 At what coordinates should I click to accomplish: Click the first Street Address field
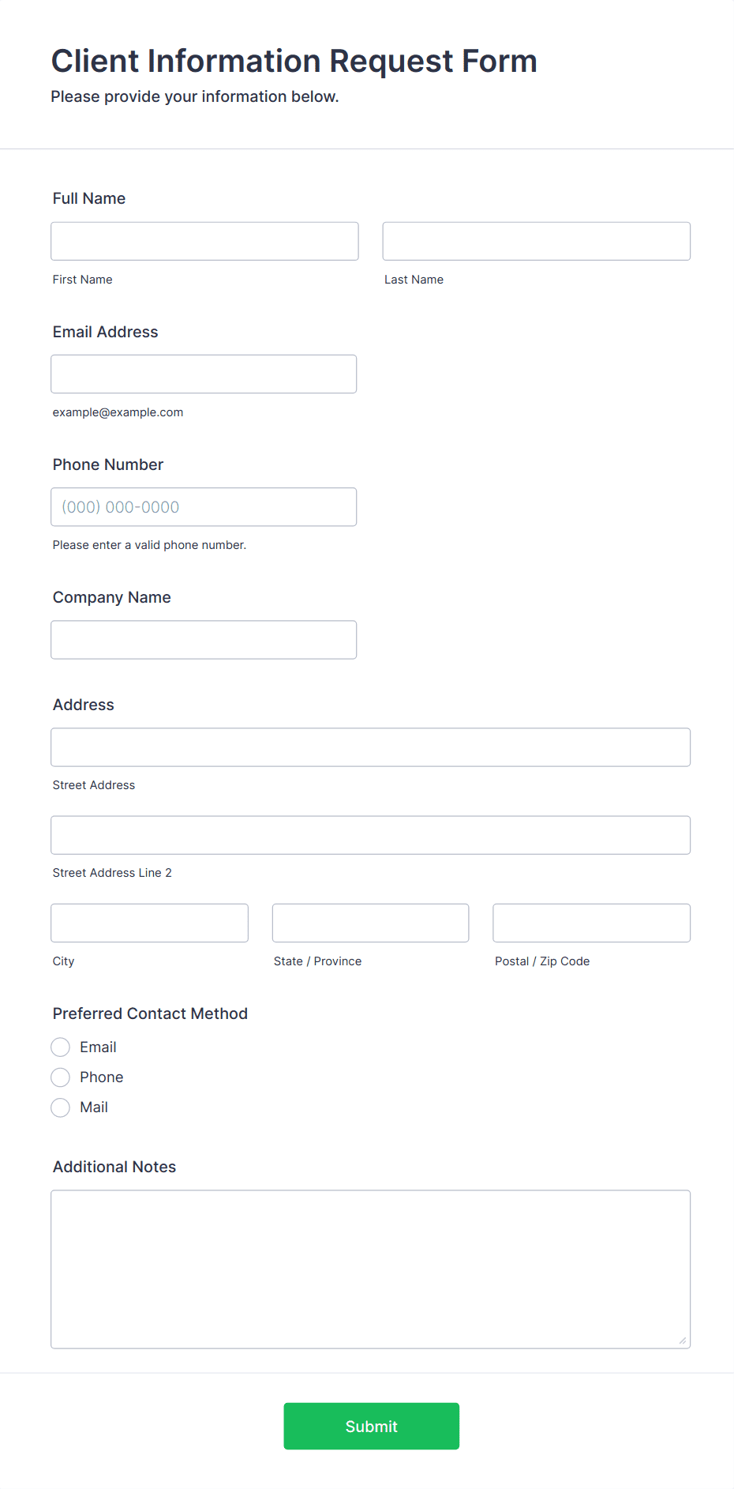[x=370, y=747]
